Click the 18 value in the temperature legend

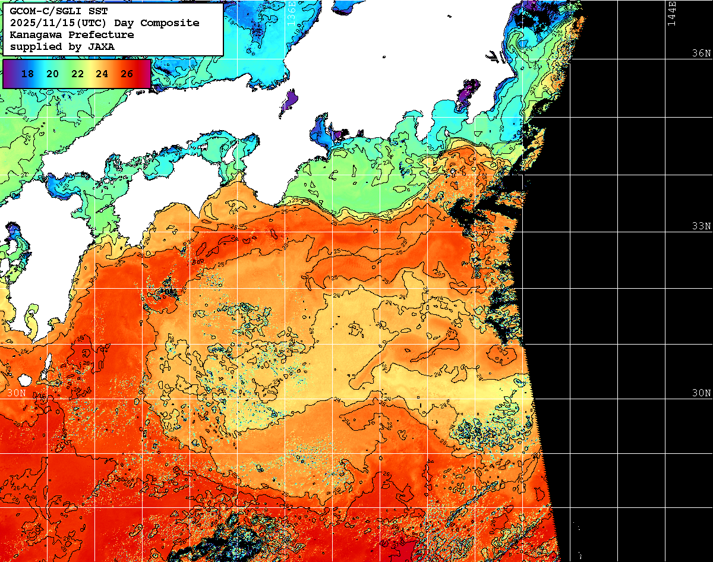click(x=27, y=74)
